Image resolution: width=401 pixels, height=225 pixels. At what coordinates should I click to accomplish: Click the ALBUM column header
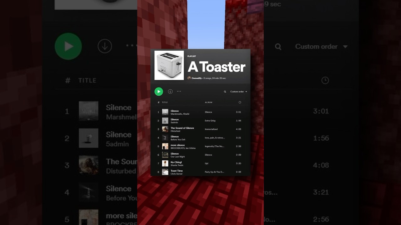(209, 102)
